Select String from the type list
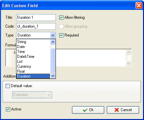The image size is (144, 120). pos(33,42)
